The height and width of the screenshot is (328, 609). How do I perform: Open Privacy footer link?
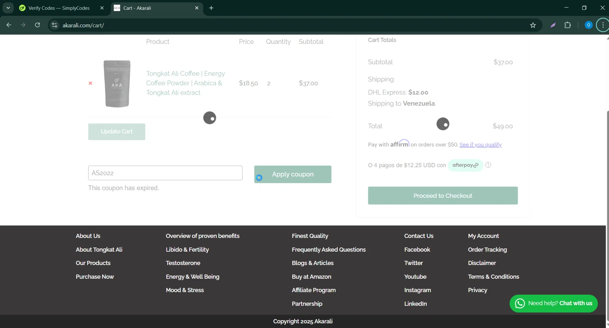tap(477, 290)
